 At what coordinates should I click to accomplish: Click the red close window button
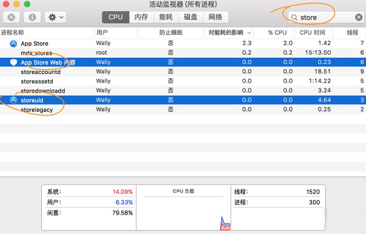click(6, 4)
